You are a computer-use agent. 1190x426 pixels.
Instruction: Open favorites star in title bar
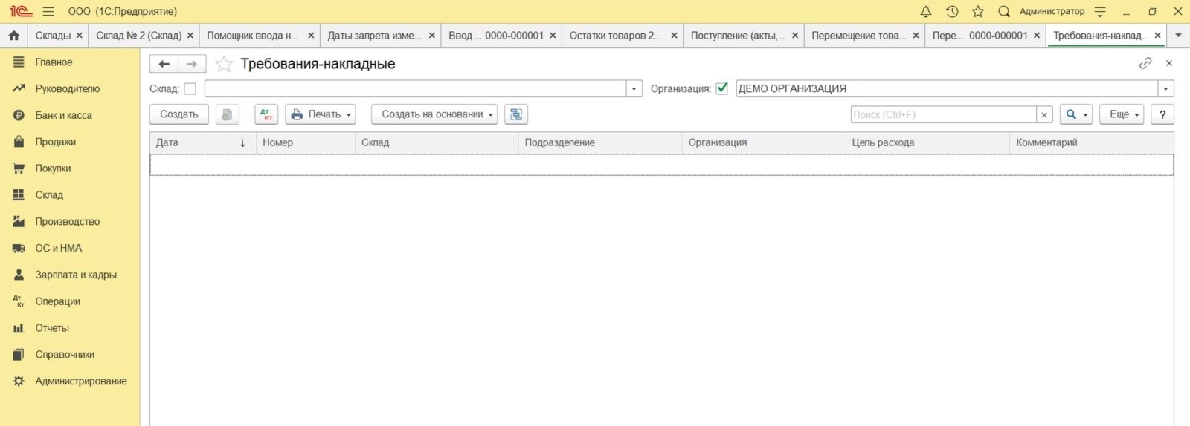click(978, 11)
